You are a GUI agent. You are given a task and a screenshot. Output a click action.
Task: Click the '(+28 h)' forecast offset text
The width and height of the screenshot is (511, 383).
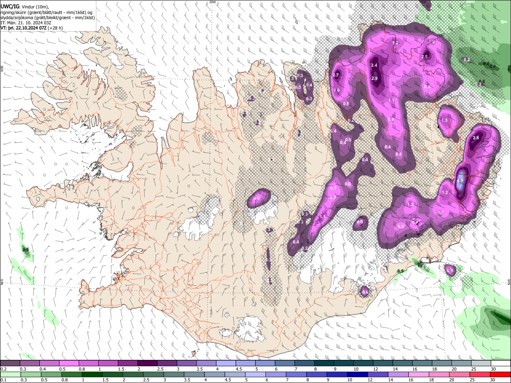(x=55, y=28)
